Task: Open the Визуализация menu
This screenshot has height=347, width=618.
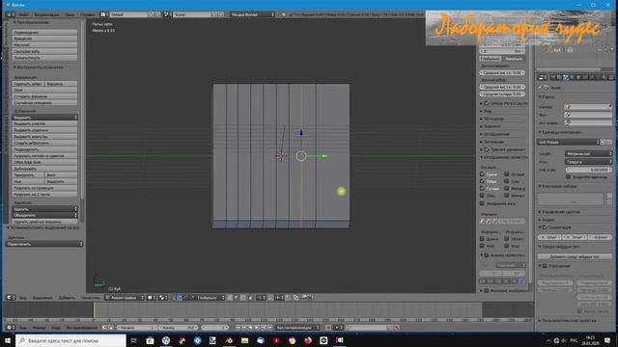Action: 47,14
